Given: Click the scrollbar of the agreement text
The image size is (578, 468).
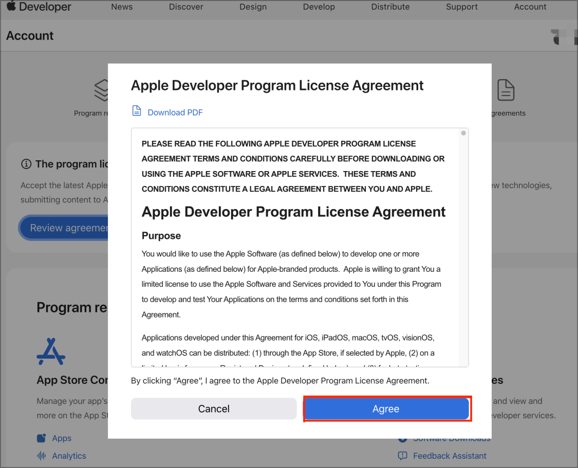Looking at the screenshot, I should (x=463, y=133).
